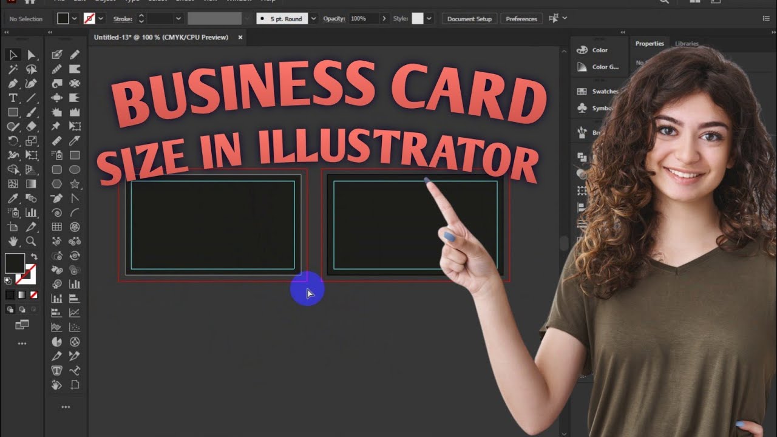Image resolution: width=777 pixels, height=437 pixels.
Task: Select the Pen tool
Action: click(13, 84)
